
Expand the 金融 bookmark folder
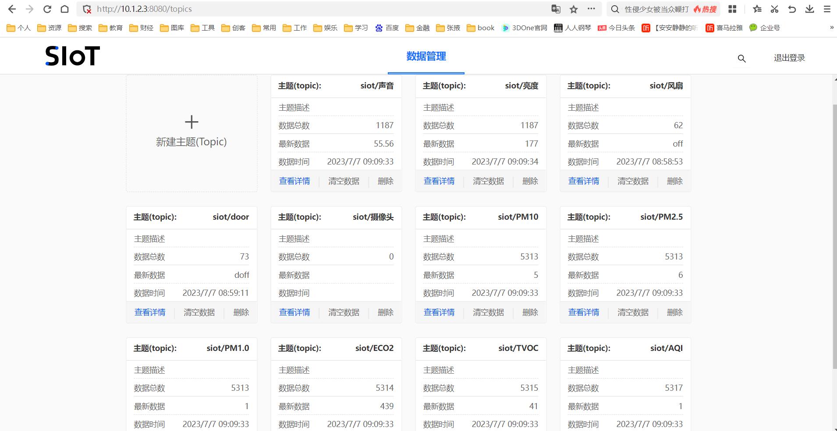417,28
